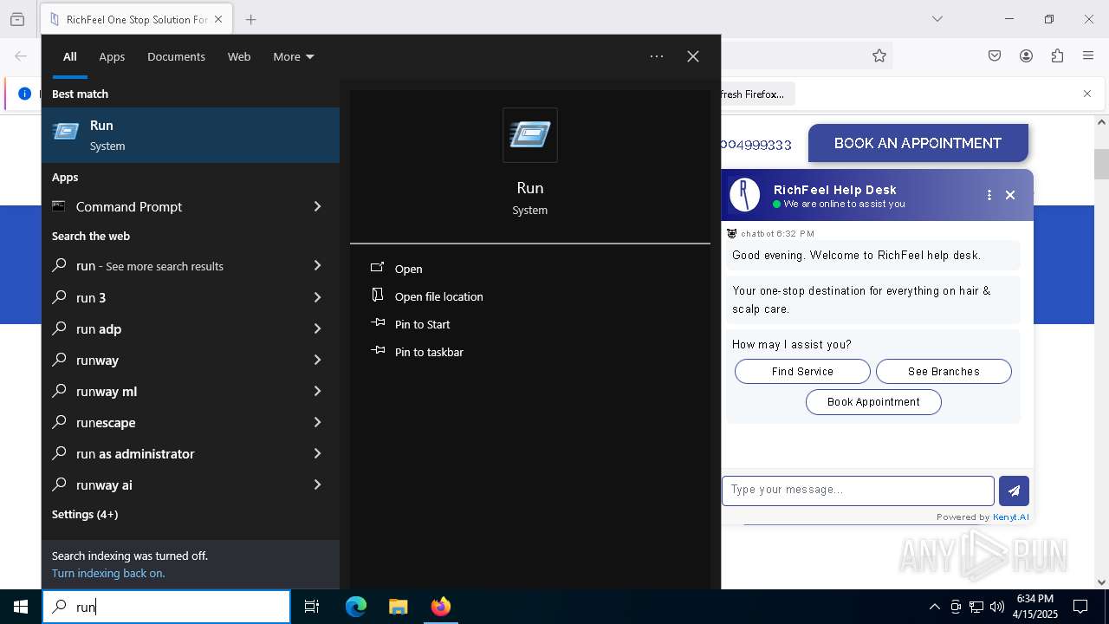Expand the 'runescape' suggestion arrow

317,422
